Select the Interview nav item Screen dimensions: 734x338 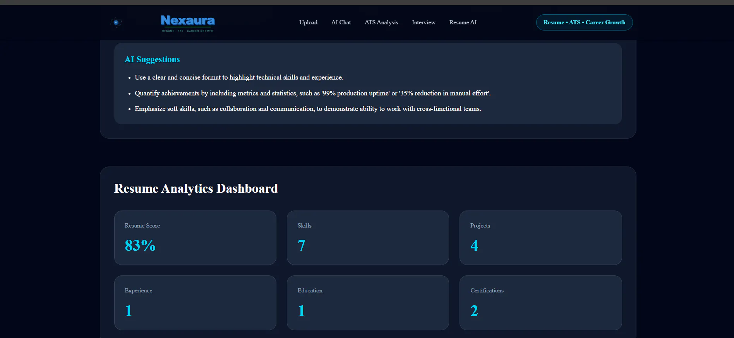click(x=424, y=22)
